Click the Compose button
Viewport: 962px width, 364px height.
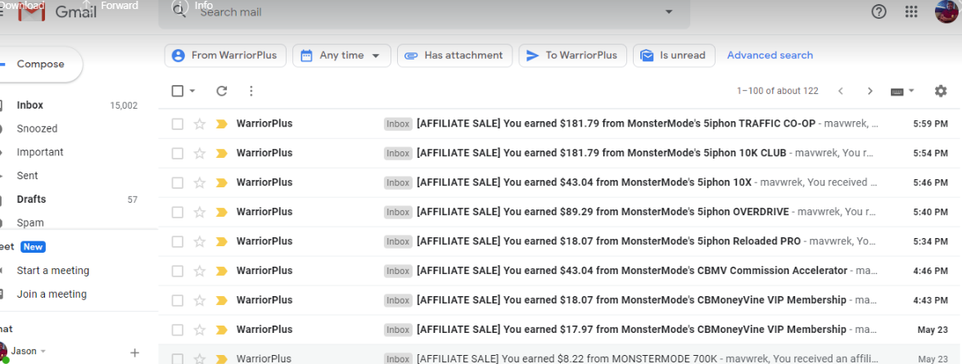(x=40, y=65)
